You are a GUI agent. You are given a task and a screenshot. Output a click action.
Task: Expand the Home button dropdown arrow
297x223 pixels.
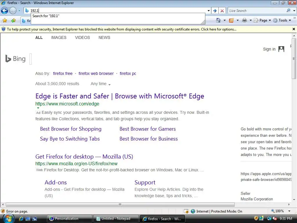coord(225,20)
